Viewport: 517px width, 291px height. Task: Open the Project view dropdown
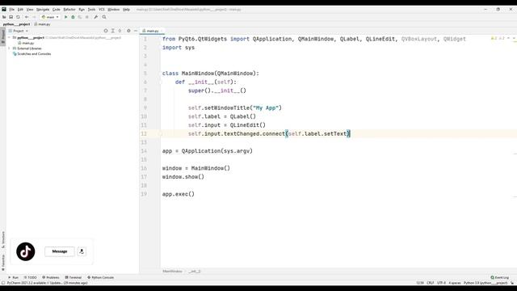point(19,31)
